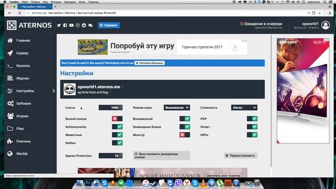Open uTorrent from the Dock
The image size is (336, 189).
[x=219, y=183]
